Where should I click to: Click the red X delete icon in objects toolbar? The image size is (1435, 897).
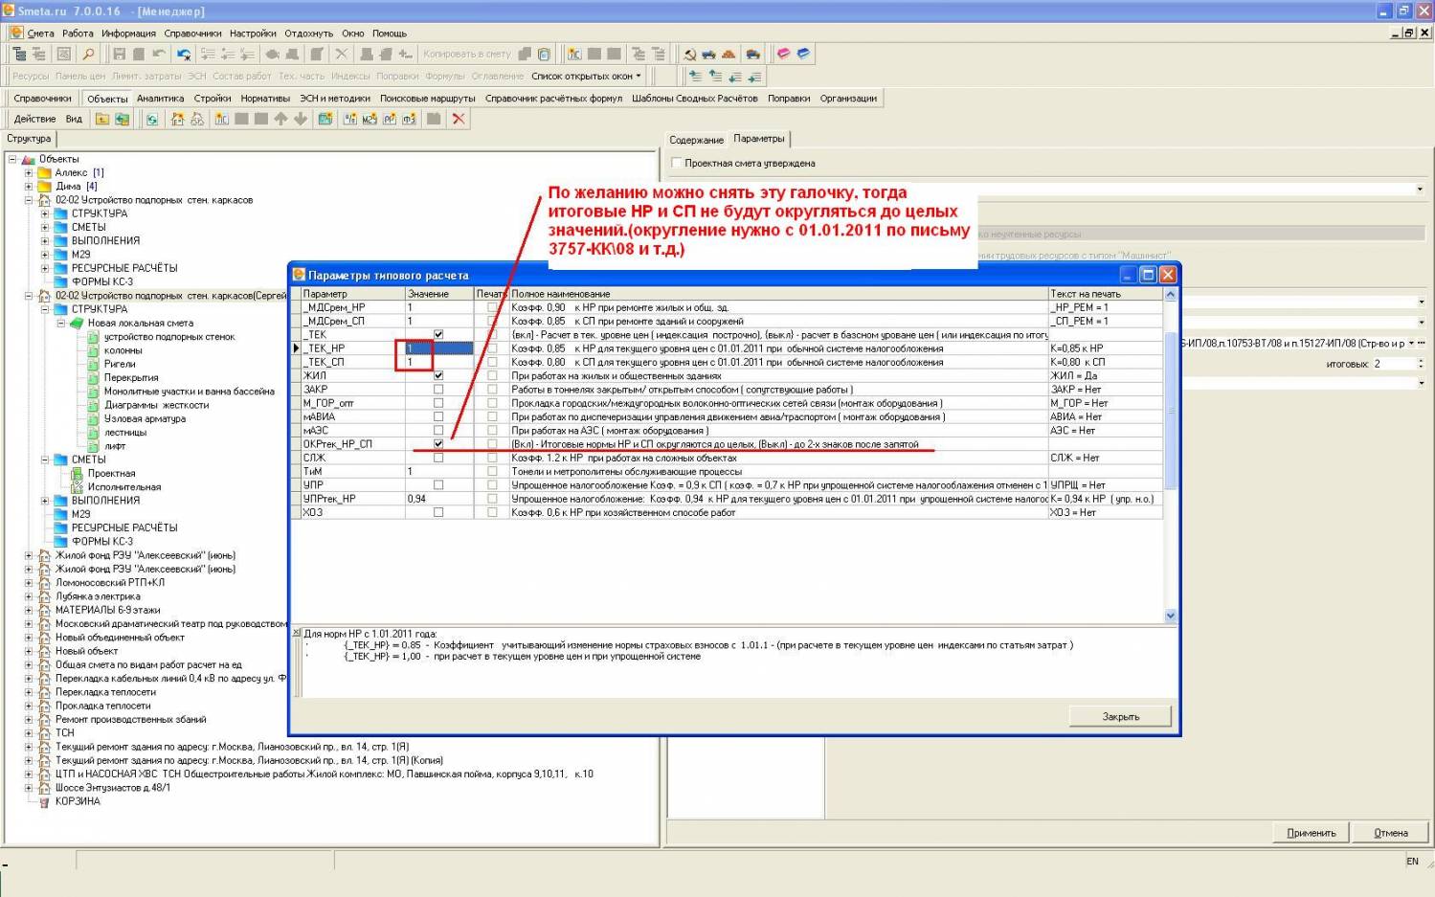coord(459,119)
